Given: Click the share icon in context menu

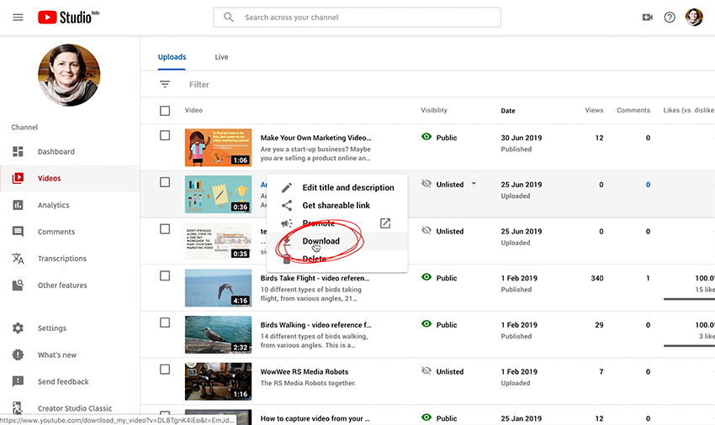Looking at the screenshot, I should [x=287, y=206].
